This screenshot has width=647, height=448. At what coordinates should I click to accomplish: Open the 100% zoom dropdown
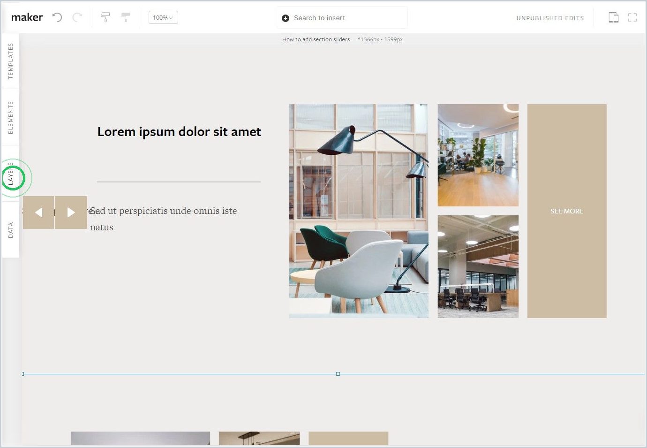click(163, 18)
